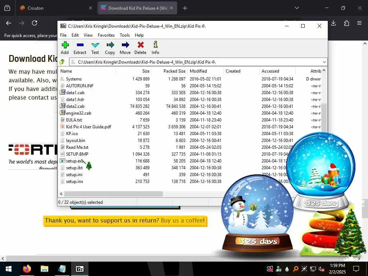The width and height of the screenshot is (368, 276).
Task: Sort by the Modified column header
Action: pos(205,71)
